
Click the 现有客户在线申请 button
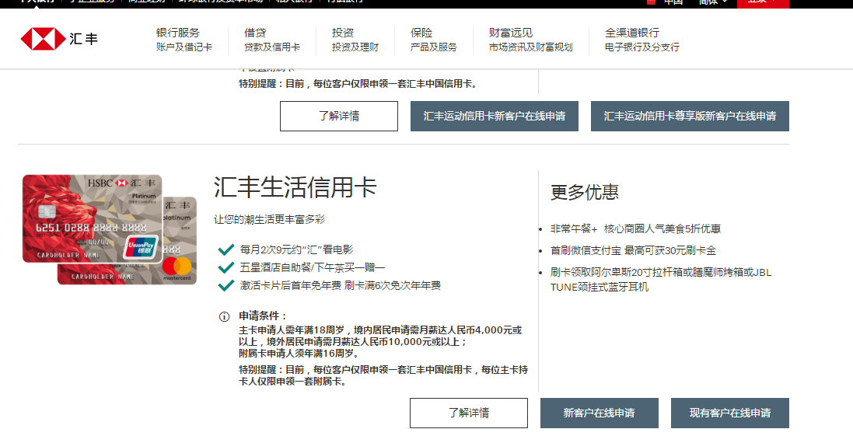729,413
